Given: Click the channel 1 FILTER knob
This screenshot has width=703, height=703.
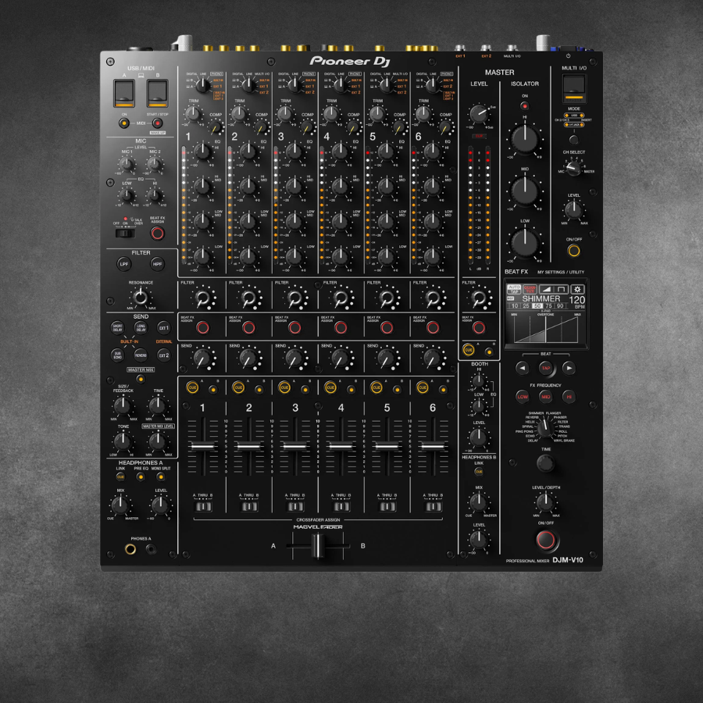Looking at the screenshot, I should tap(202, 298).
